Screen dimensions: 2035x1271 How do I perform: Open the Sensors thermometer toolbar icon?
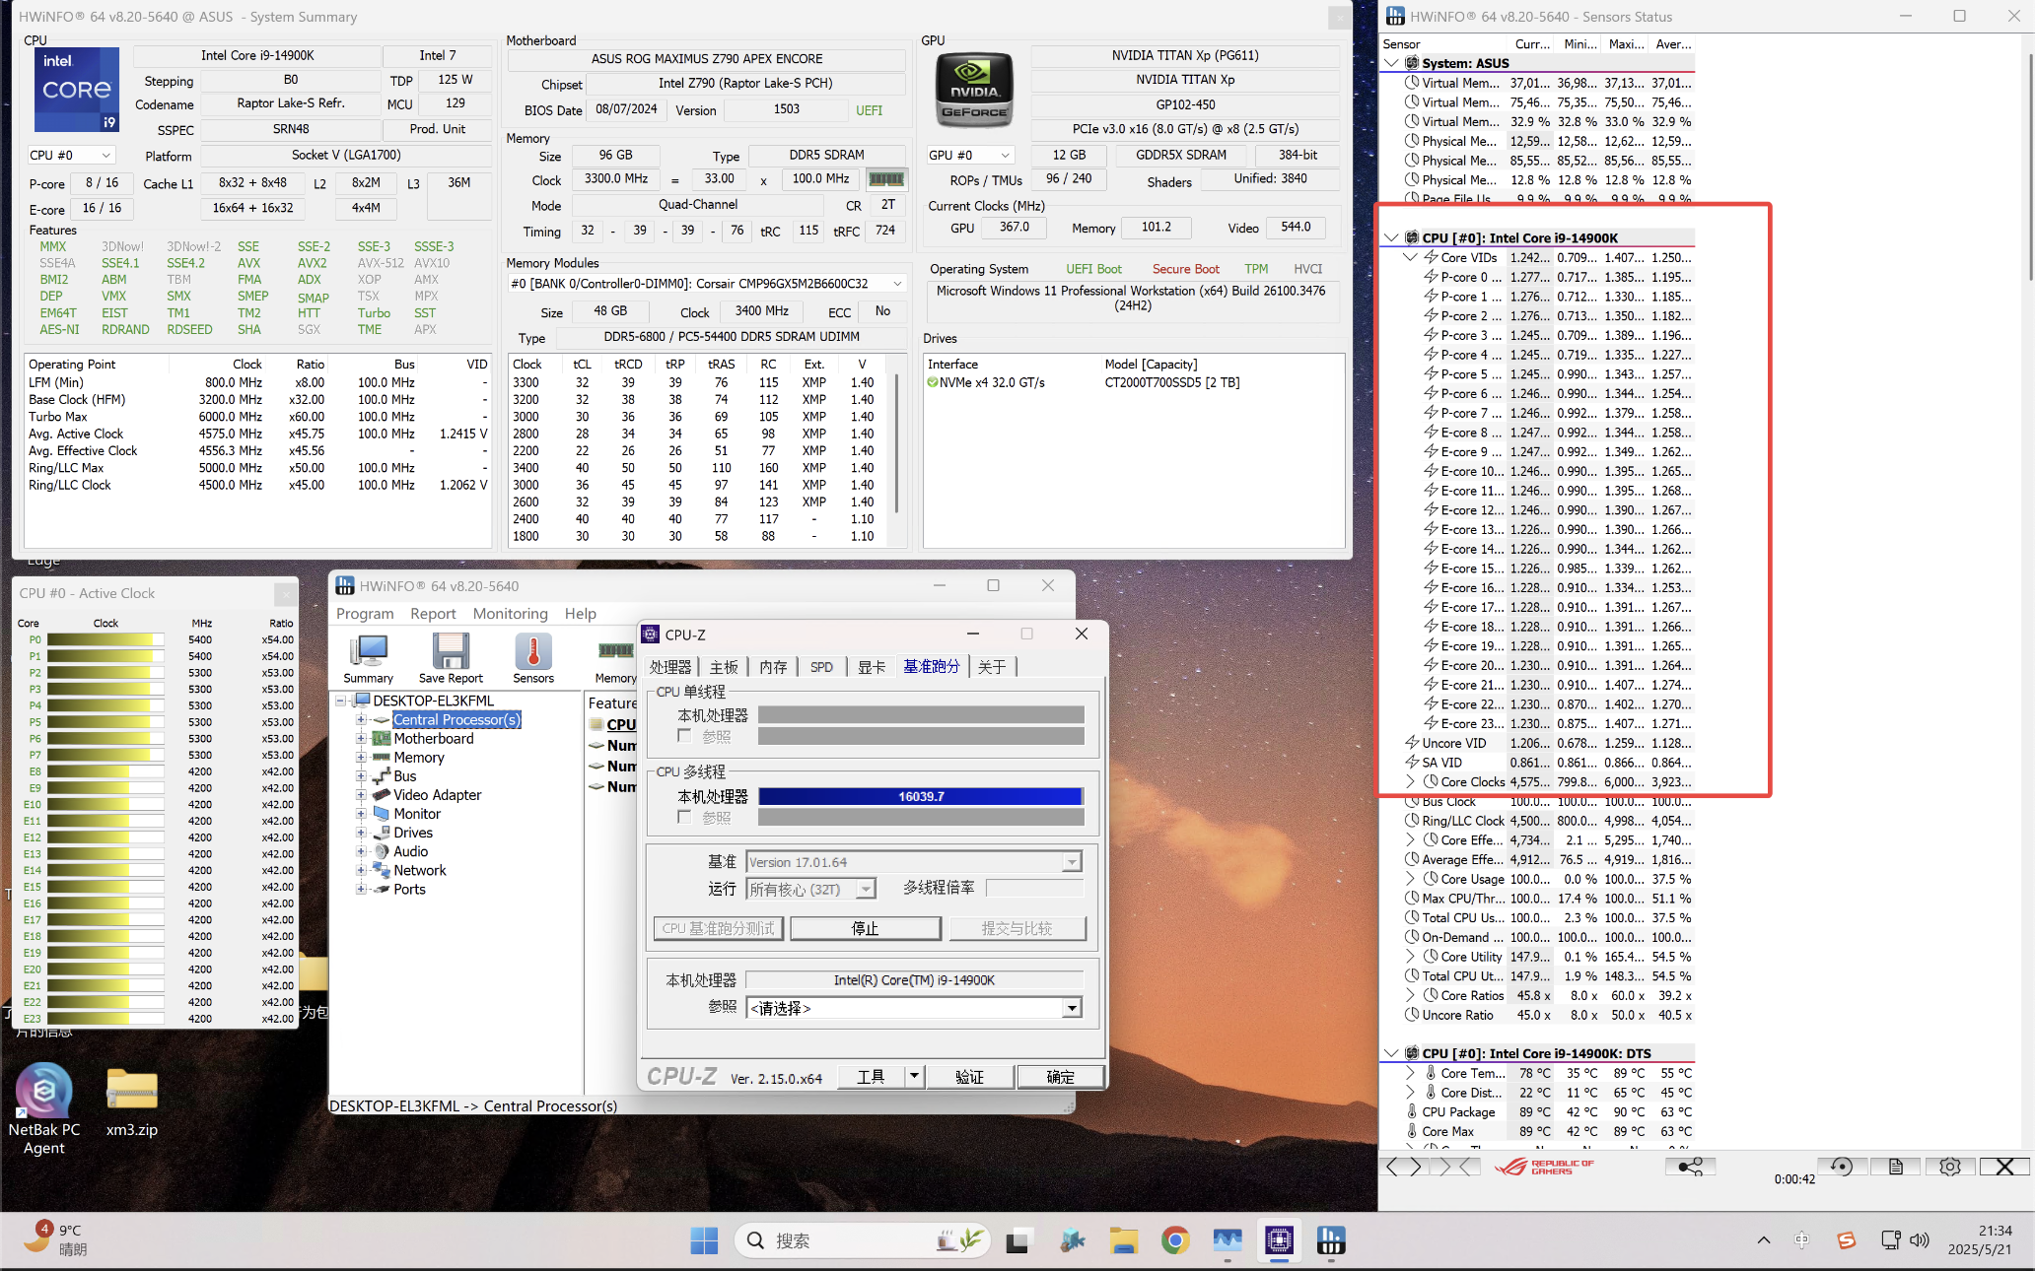(x=533, y=658)
